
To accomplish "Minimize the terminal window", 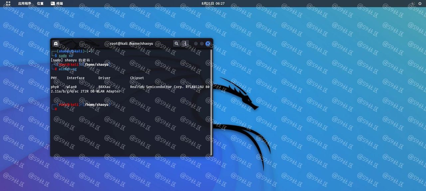I will (x=196, y=44).
